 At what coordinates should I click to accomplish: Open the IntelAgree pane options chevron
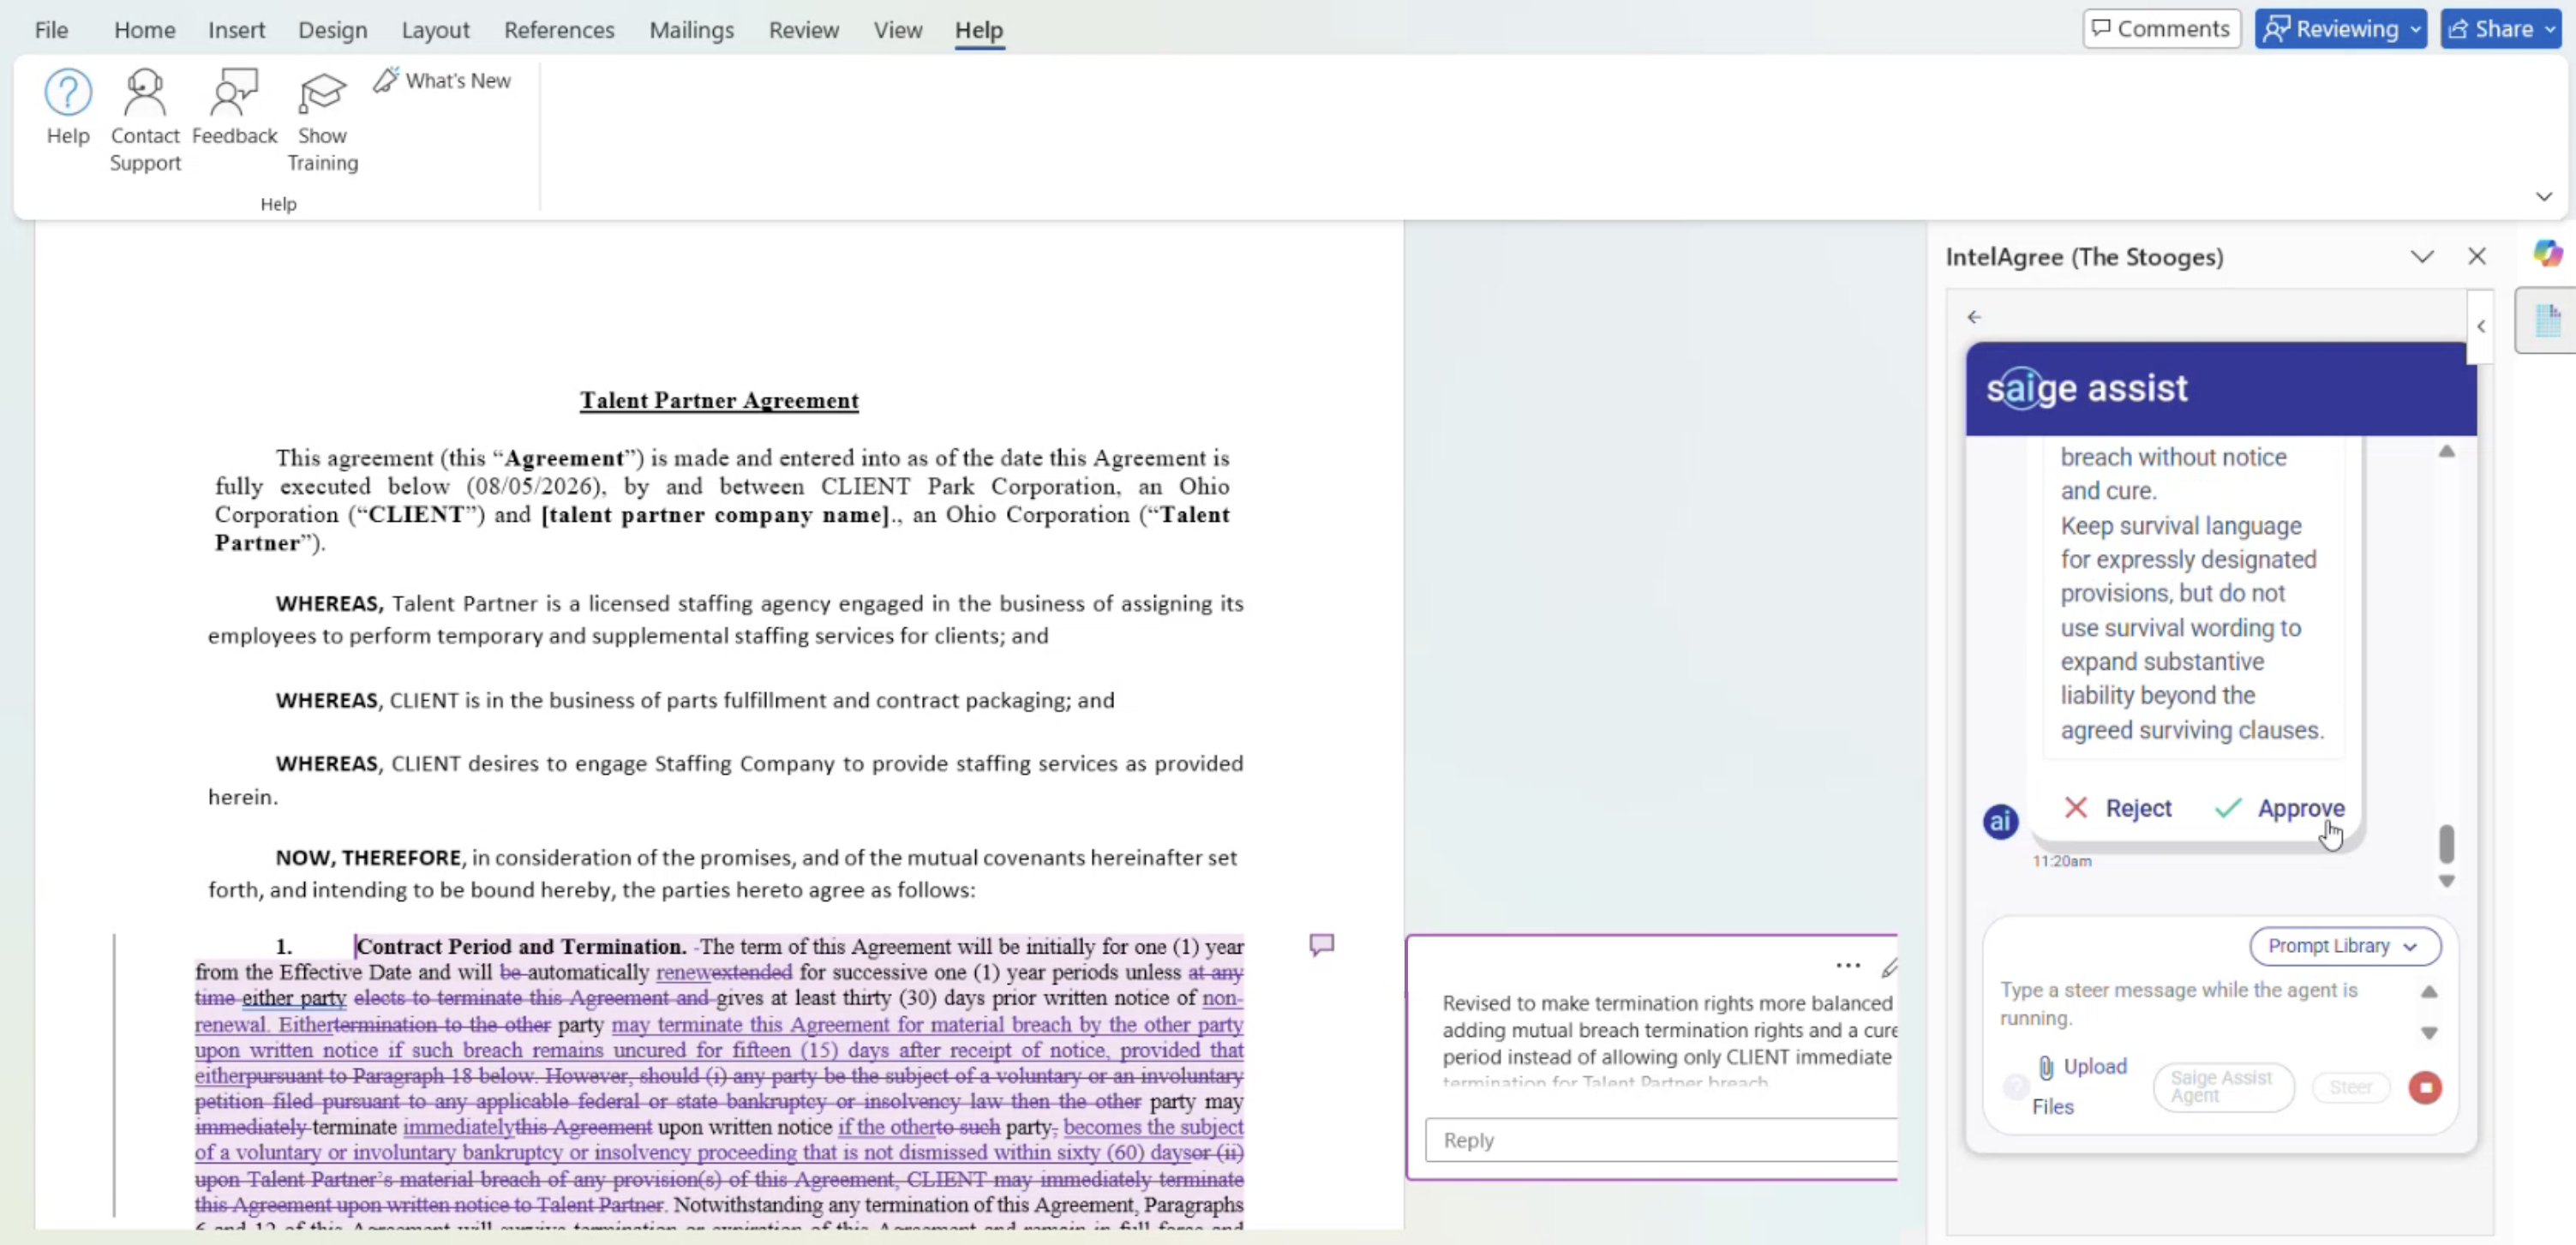[2421, 257]
